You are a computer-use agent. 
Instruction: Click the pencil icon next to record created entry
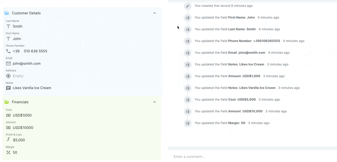point(187,6)
